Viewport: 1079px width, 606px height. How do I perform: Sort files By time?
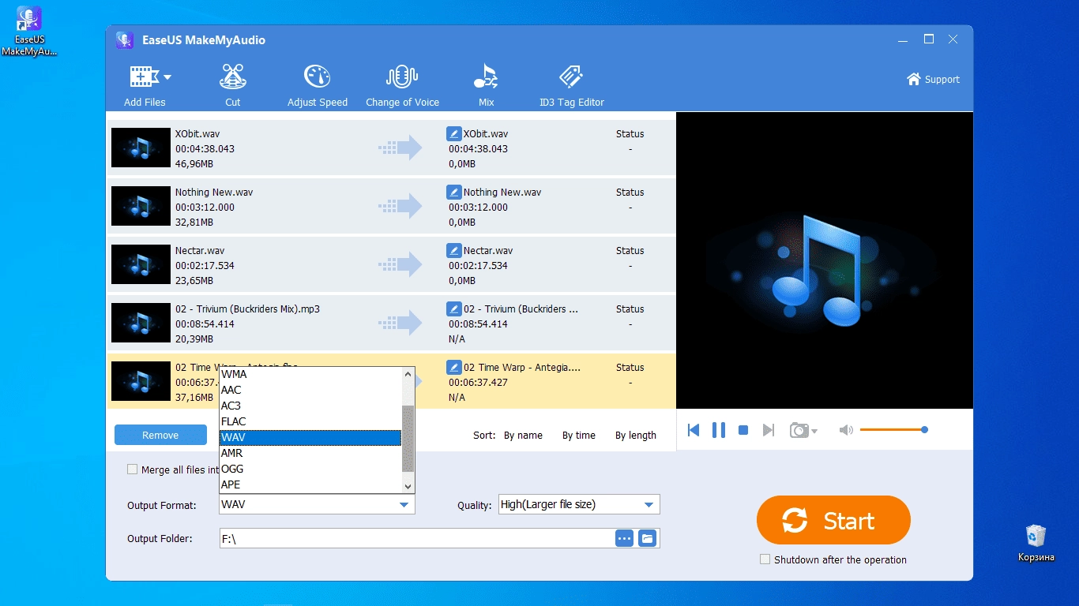[x=579, y=436]
